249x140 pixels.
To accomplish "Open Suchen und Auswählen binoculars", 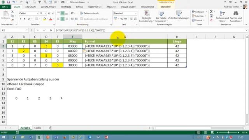I will [236, 16].
